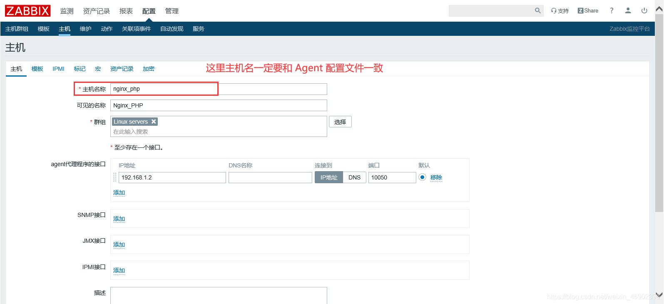Go to 维护 submenu
Viewport: 664px width, 304px height.
pos(85,29)
